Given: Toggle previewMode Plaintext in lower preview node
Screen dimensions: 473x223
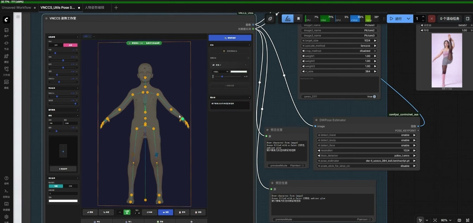Looking at the screenshot, I should 370,219.
